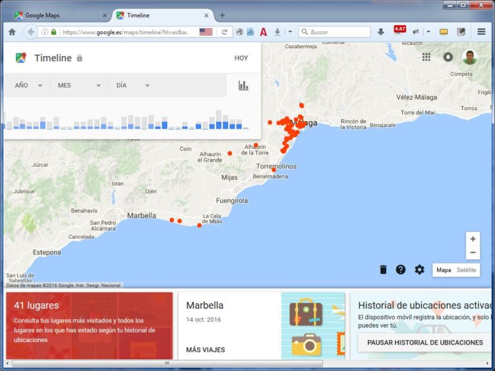This screenshot has height=371, width=495.
Task: Open Google notifications bell icon
Action: (x=448, y=57)
